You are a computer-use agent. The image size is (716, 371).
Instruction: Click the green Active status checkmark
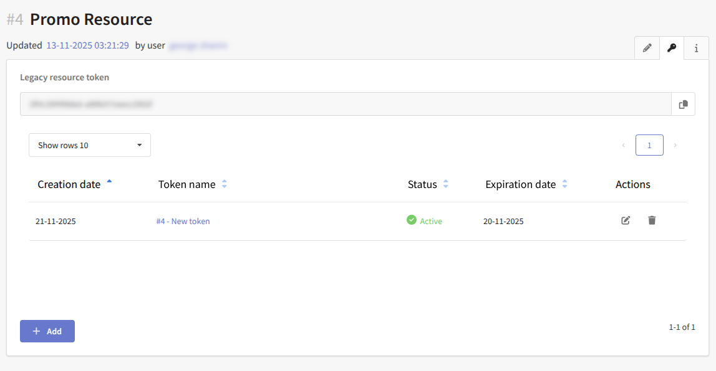412,220
